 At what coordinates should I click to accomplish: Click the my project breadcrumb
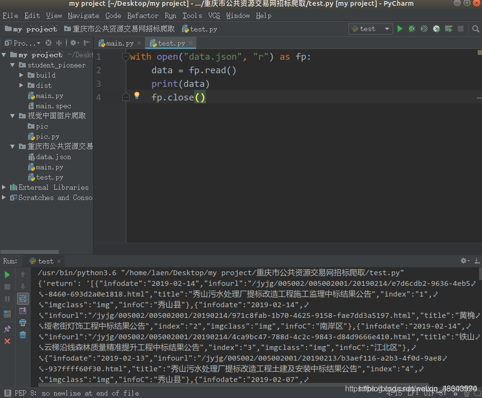[x=31, y=29]
